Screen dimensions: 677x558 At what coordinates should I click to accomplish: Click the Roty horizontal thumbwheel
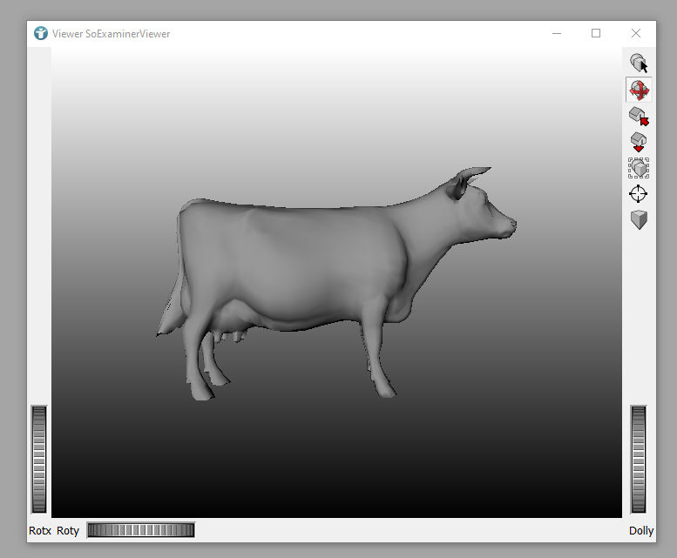(x=140, y=530)
